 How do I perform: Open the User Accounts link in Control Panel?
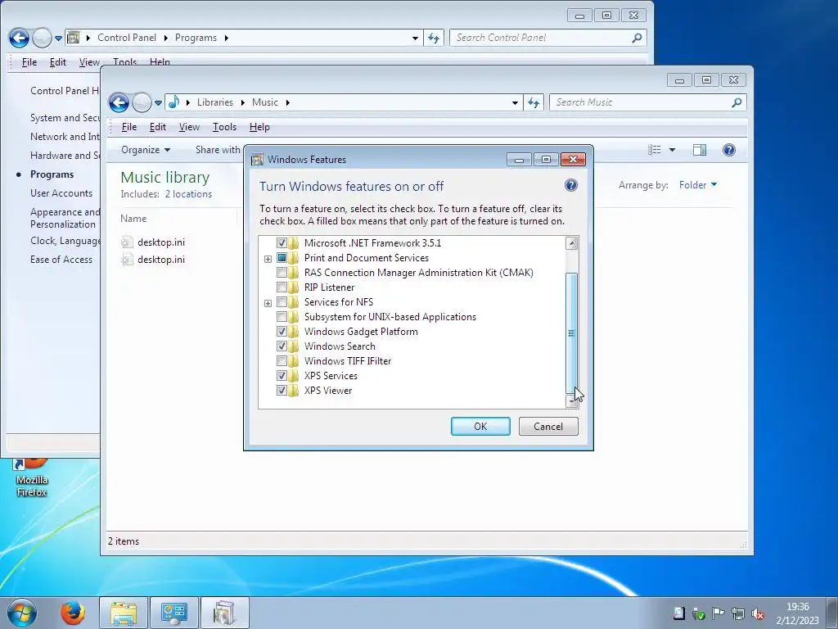(61, 193)
